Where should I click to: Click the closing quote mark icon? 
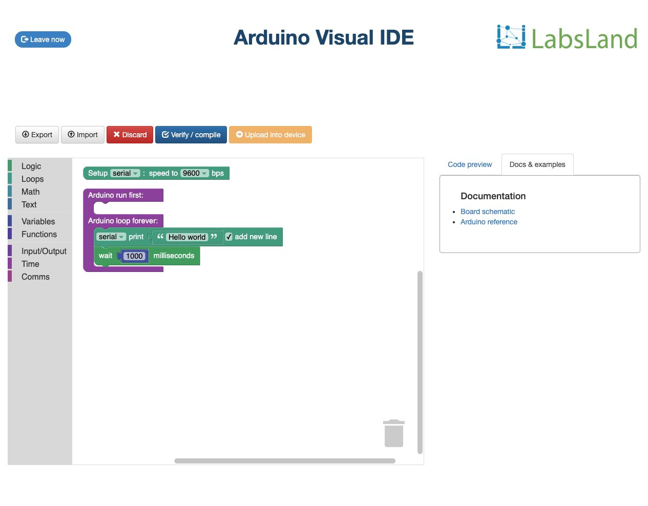coord(214,236)
